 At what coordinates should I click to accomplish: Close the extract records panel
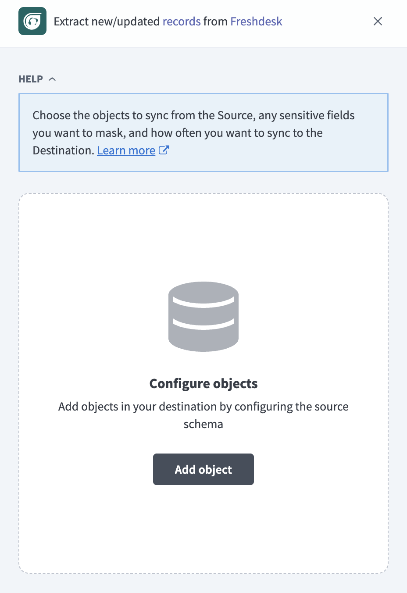click(378, 21)
